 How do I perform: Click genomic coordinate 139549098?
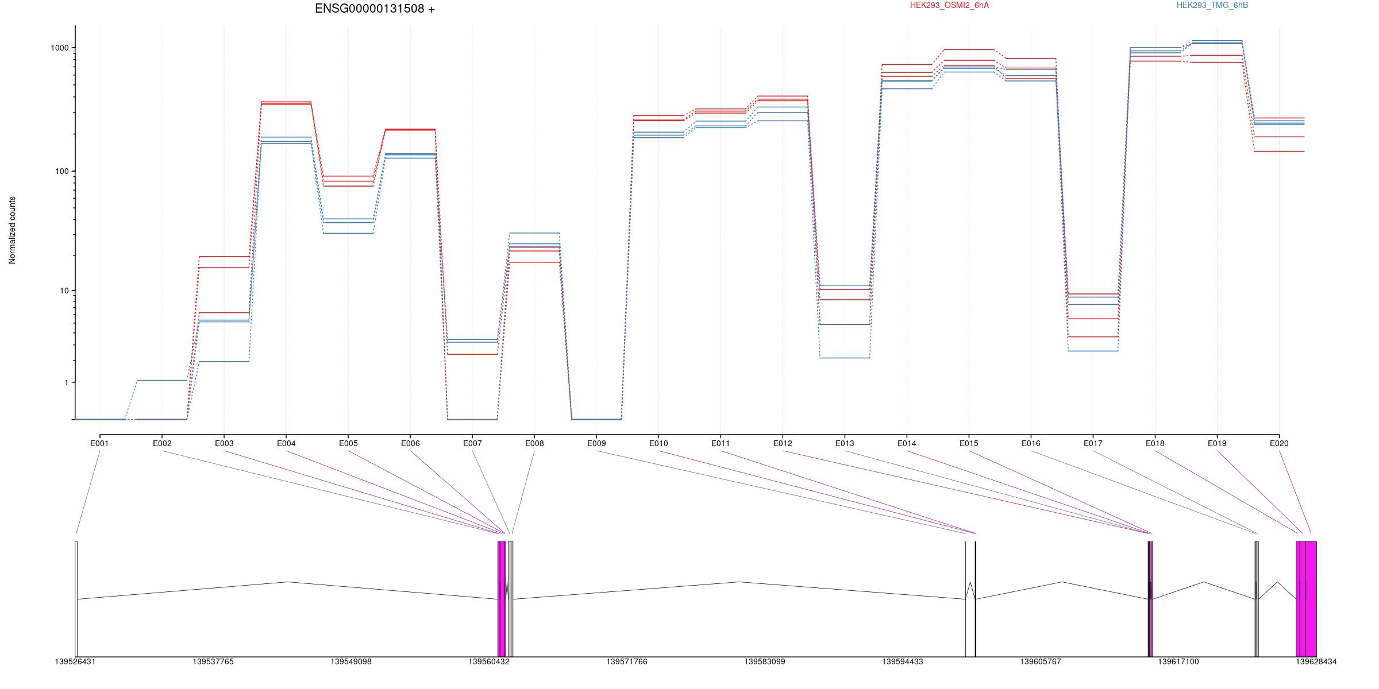point(351,662)
